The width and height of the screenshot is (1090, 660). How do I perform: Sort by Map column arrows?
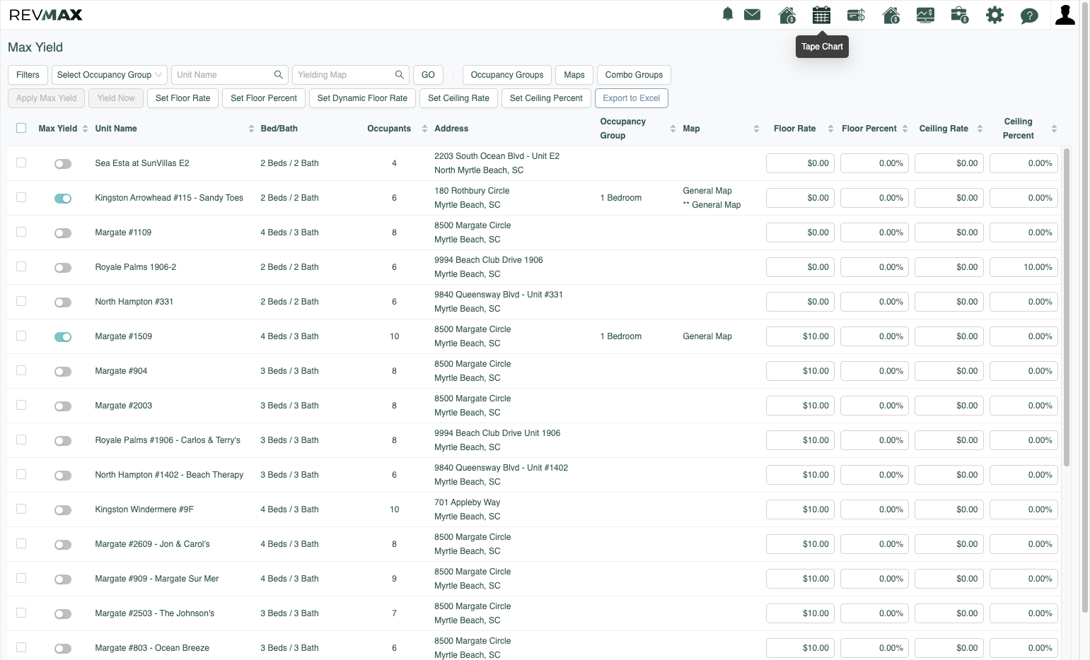pyautogui.click(x=756, y=129)
